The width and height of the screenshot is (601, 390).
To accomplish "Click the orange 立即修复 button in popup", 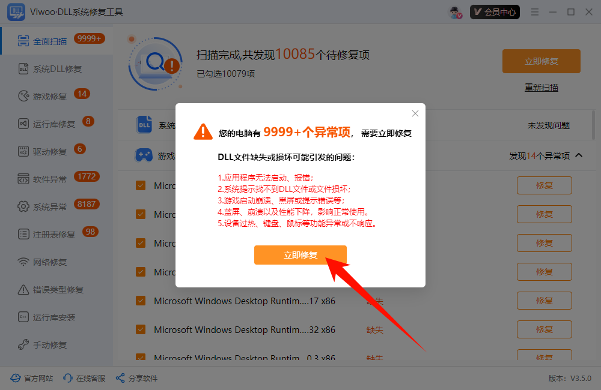I will [x=300, y=255].
